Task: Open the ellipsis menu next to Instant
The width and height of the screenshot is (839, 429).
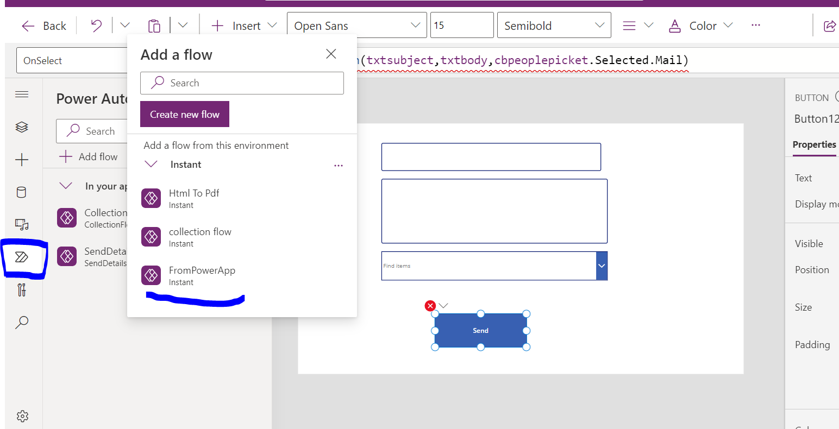Action: point(338,165)
